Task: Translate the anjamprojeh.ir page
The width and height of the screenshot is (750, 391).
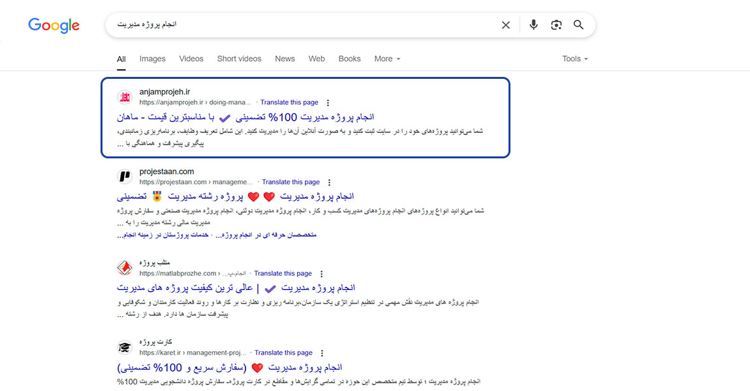Action: pos(289,102)
